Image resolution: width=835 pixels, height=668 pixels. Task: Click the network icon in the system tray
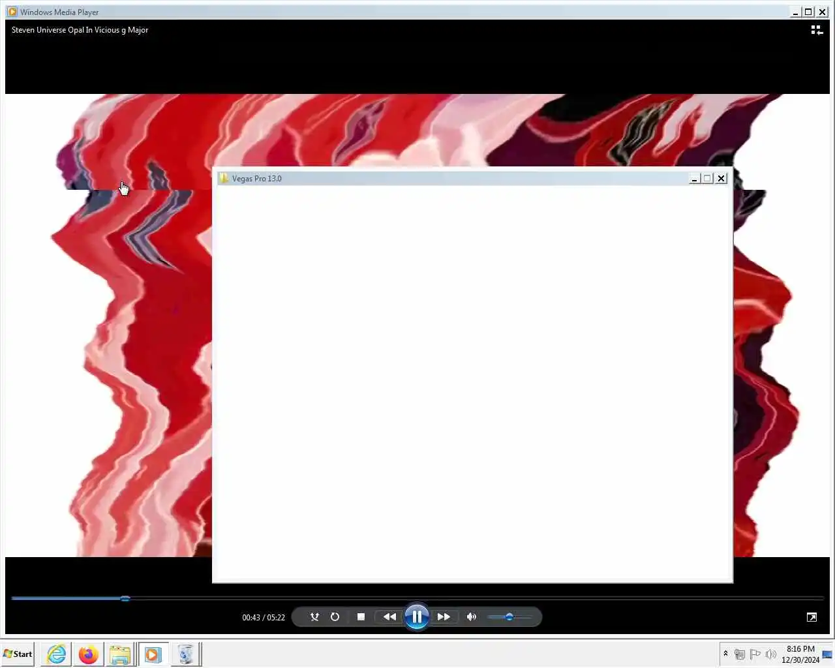point(740,654)
